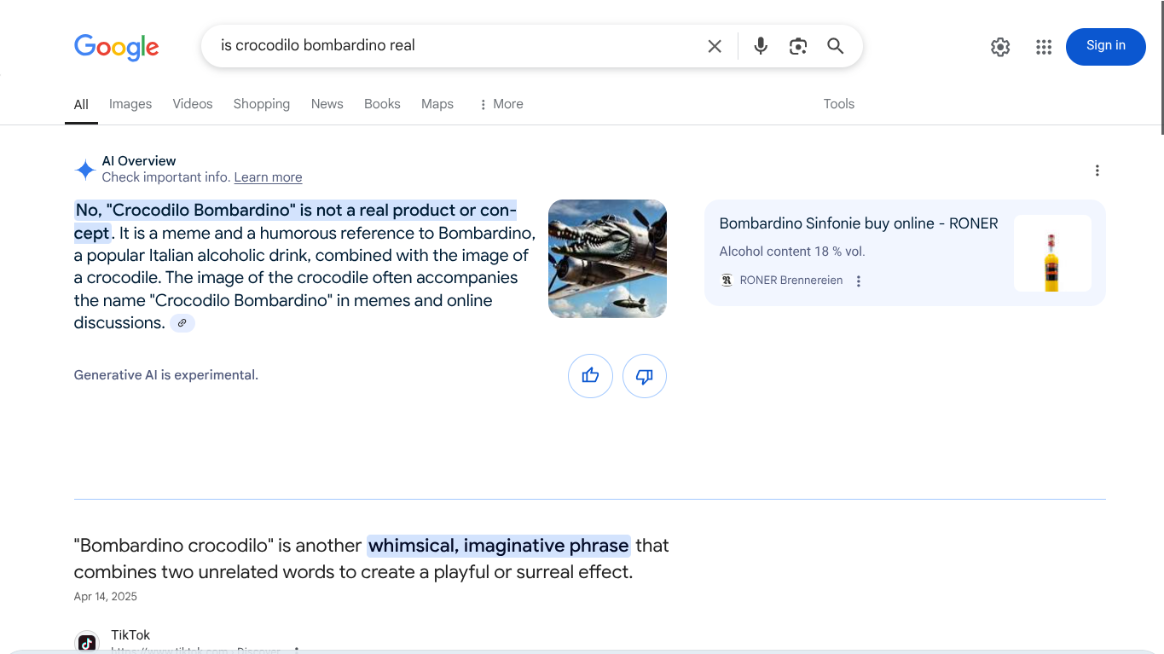Click the highlighted phrase 'whimsical, imaginative phrase'

pos(499,546)
